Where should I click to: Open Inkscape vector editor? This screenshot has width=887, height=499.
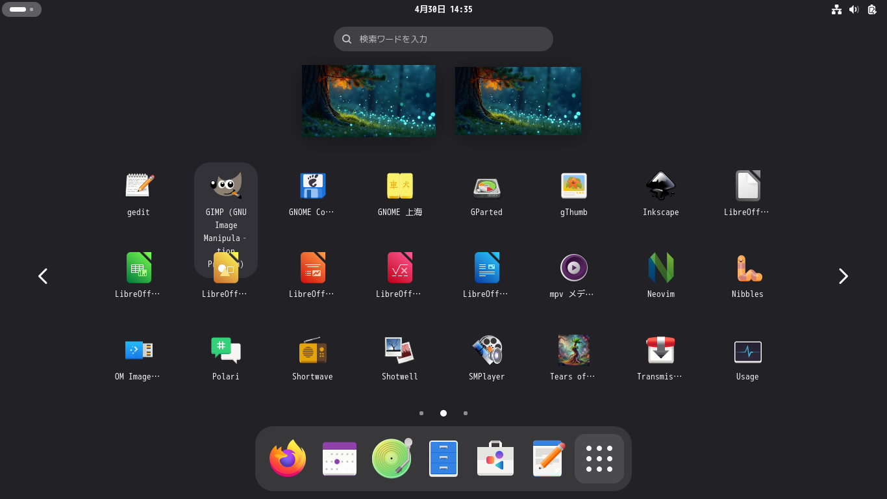(660, 186)
